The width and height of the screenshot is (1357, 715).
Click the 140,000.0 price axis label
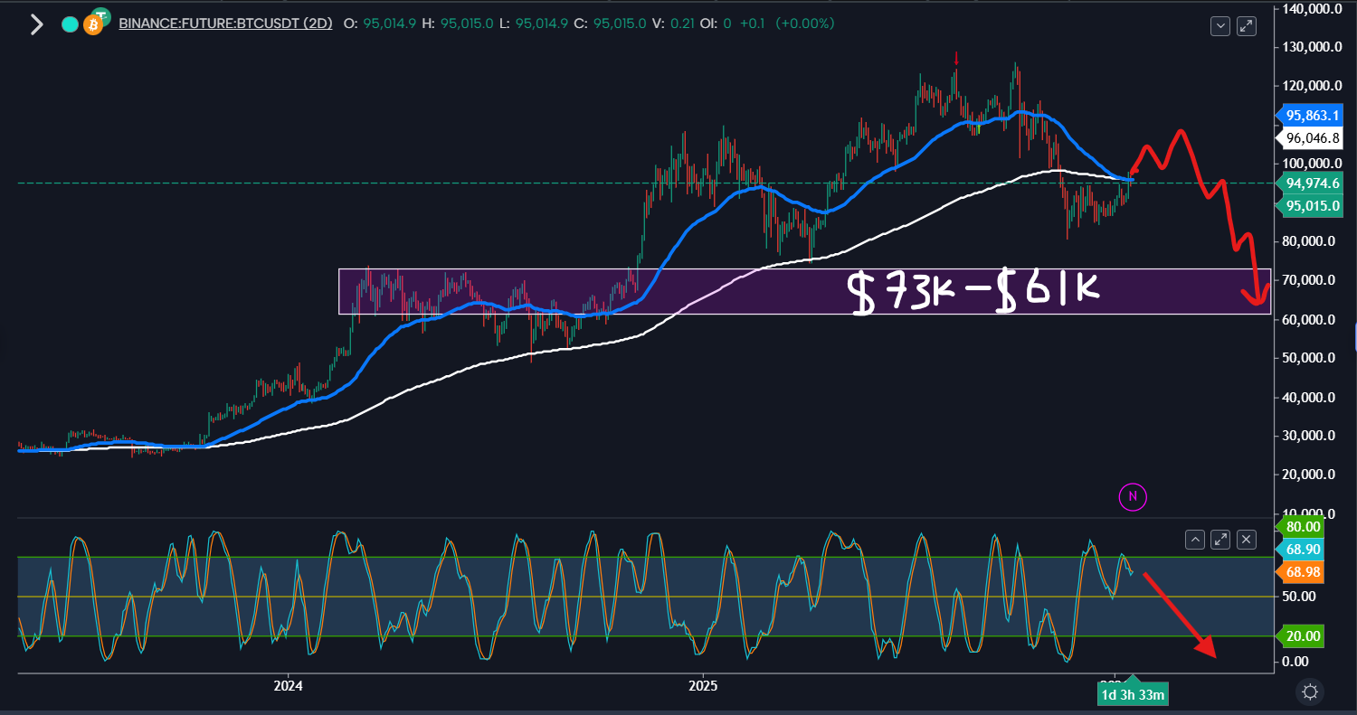[1311, 9]
